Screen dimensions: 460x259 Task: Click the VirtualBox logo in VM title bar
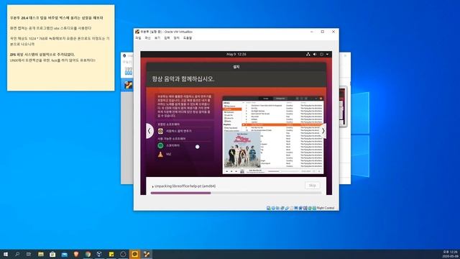coord(137,32)
